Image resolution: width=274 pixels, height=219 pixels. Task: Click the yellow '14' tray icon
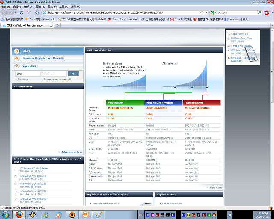point(188,215)
